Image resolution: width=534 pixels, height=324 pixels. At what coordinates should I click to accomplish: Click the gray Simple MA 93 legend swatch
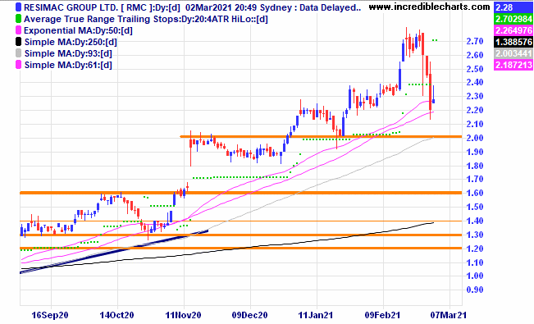pyautogui.click(x=18, y=53)
